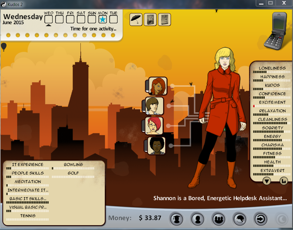Select the TUE calendar day box
The image size is (293, 230).
tap(113, 19)
